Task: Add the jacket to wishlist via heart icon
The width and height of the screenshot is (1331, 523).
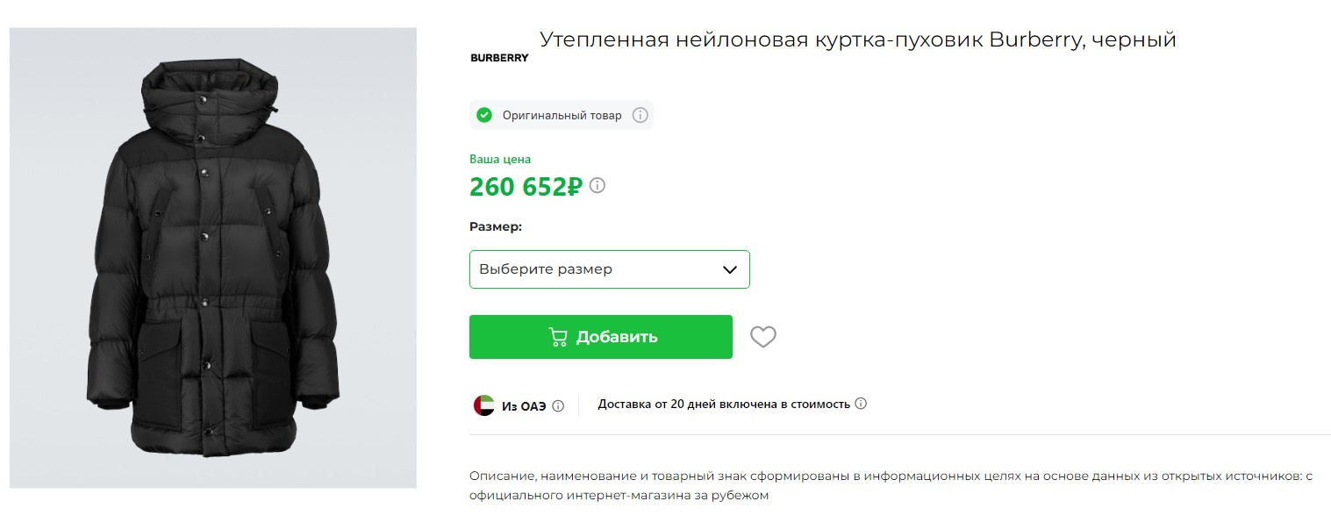Action: pyautogui.click(x=763, y=337)
